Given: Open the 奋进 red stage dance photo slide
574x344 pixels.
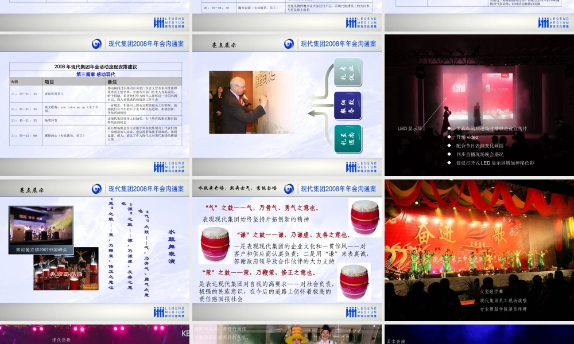Looking at the screenshot, I should coord(479,251).
